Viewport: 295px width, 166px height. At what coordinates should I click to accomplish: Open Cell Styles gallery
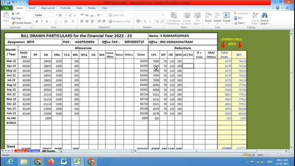[x=197, y=18]
